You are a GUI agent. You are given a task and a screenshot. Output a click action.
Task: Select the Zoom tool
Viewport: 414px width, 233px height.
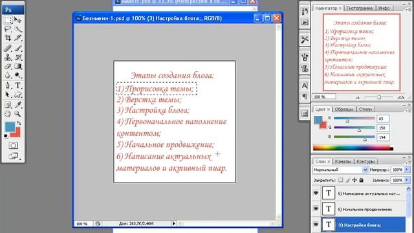17,114
